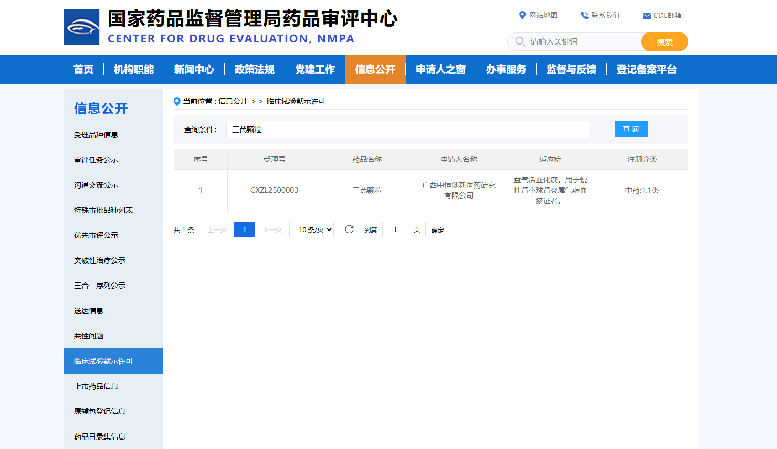The image size is (777, 449).
Task: Click the 申请人名称 column header
Action: pyautogui.click(x=459, y=159)
